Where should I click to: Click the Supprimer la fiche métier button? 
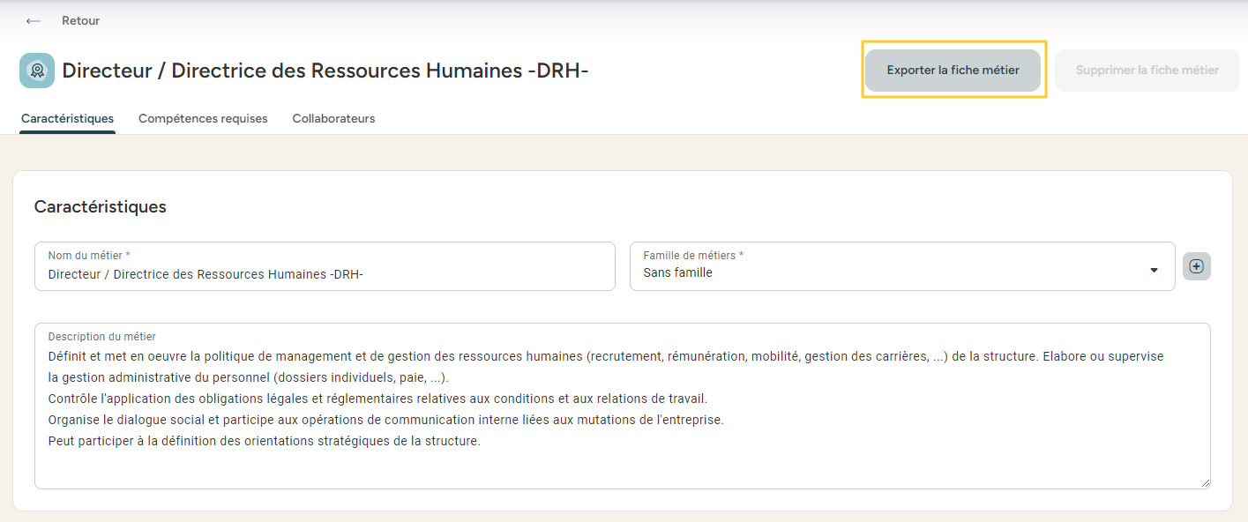tap(1147, 71)
